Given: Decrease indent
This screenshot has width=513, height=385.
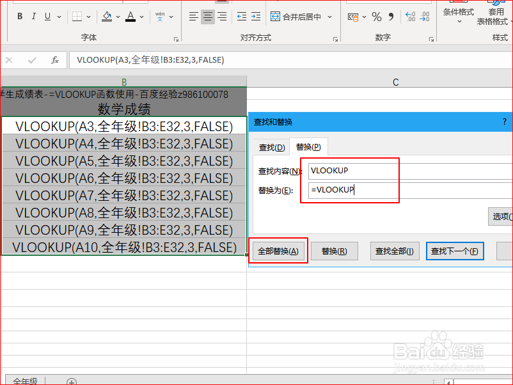Looking at the screenshot, I should (x=242, y=17).
